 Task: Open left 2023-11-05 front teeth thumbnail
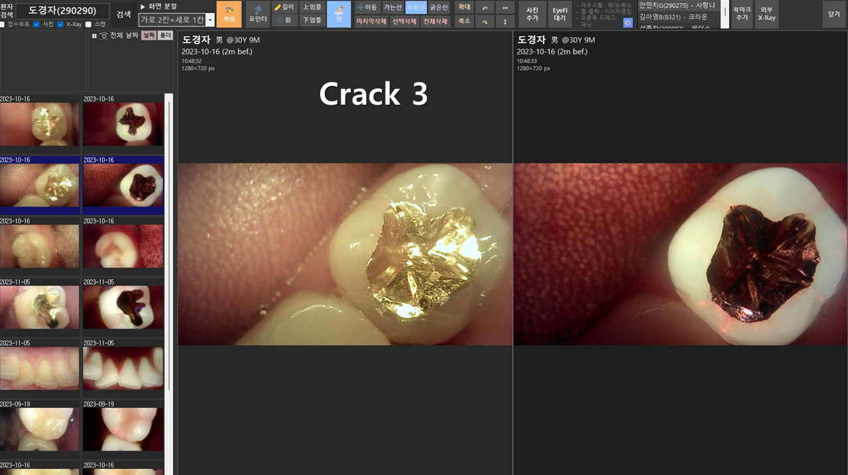[x=40, y=368]
